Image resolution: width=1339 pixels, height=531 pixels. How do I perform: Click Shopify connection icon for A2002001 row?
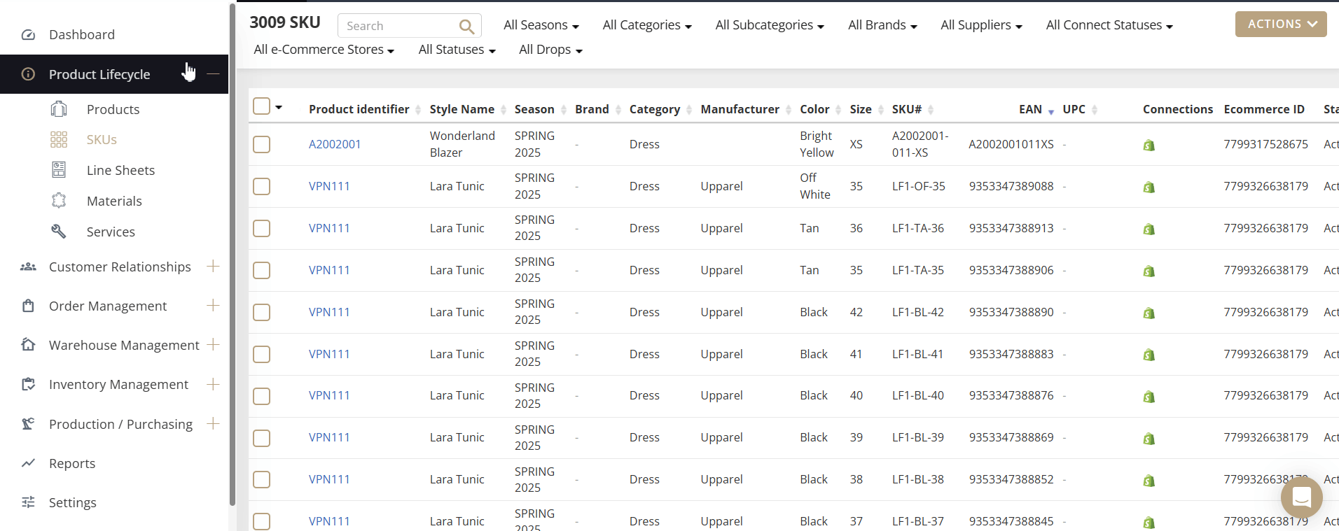point(1149,146)
